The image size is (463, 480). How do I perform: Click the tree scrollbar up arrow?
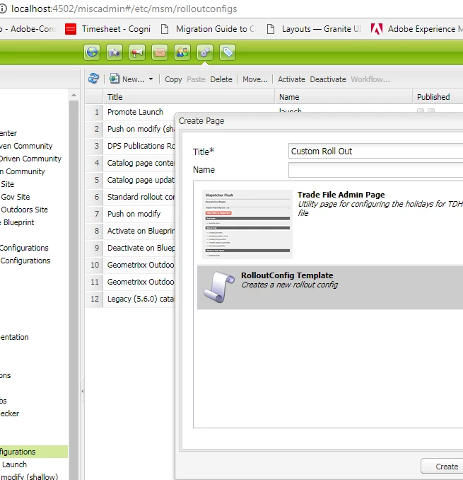click(74, 95)
